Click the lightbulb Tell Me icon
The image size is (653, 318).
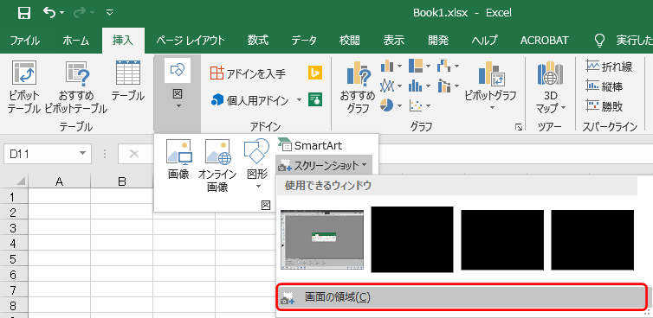tap(599, 41)
